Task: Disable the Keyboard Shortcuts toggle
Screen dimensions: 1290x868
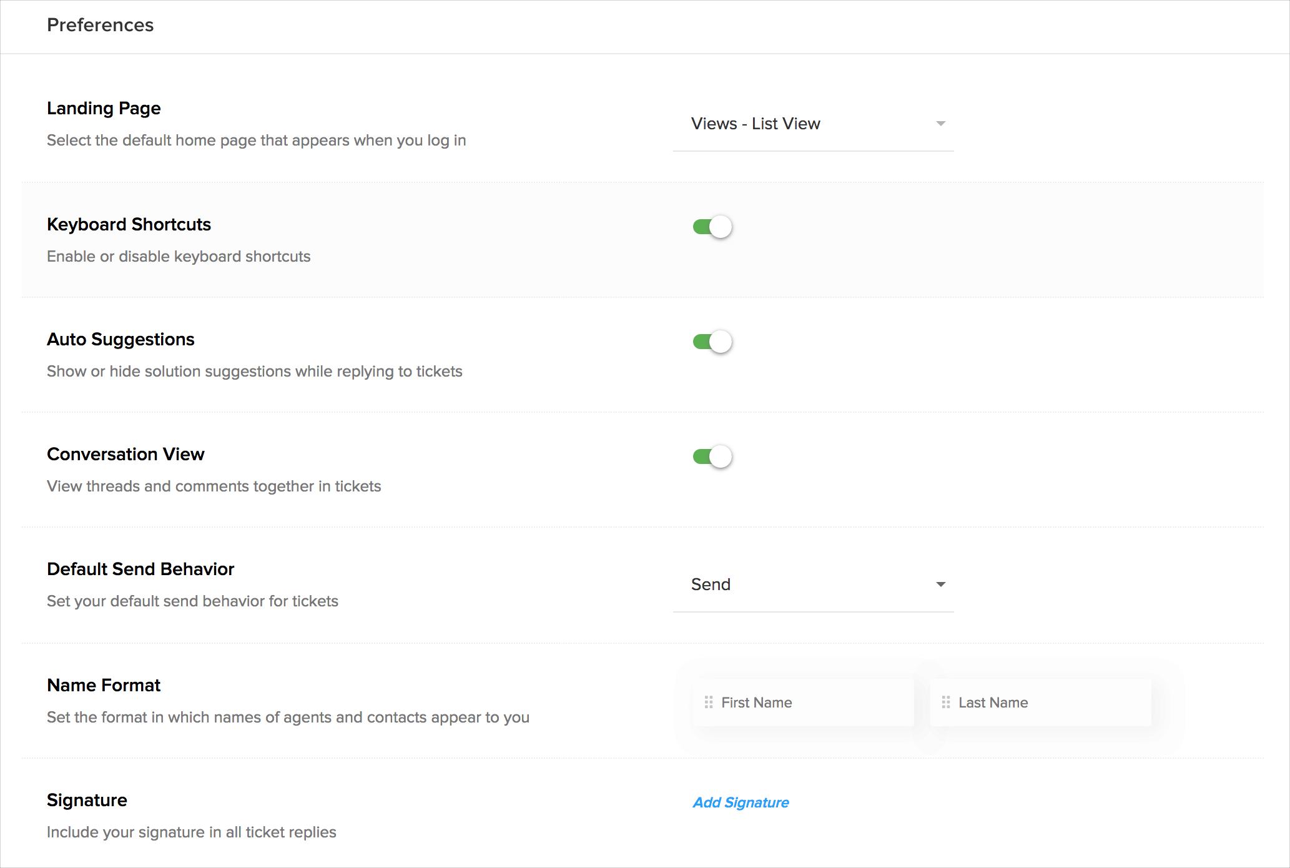Action: 712,227
